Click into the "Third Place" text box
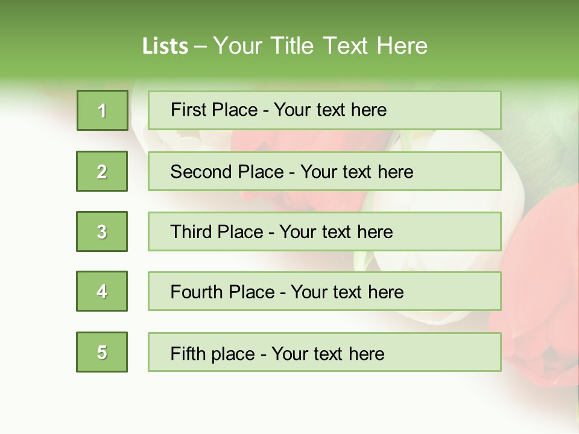Viewport: 579px width, 434px height. click(324, 231)
